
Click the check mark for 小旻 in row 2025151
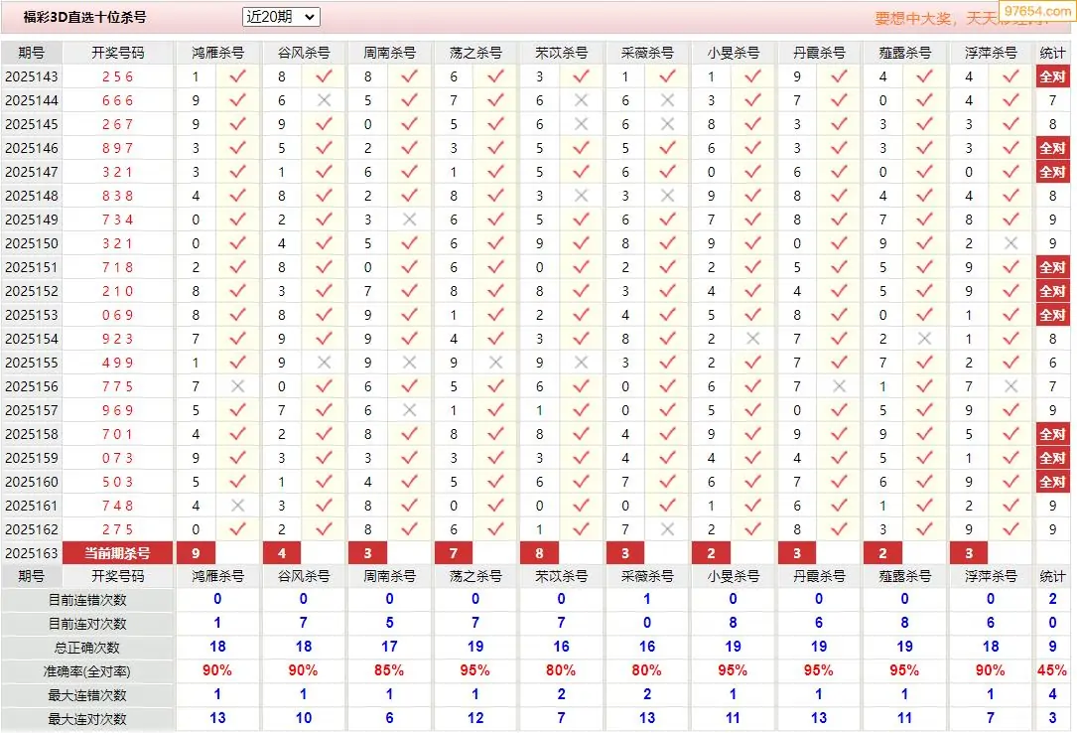pos(752,267)
